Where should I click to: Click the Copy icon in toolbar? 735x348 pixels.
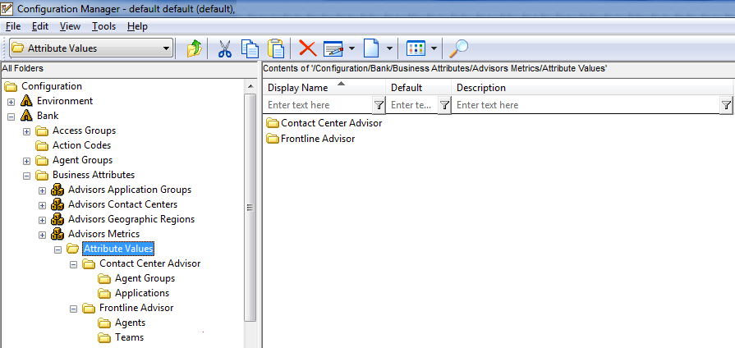(250, 48)
